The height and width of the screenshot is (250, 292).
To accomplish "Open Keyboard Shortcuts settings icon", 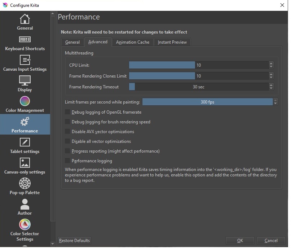I will pyautogui.click(x=25, y=39).
